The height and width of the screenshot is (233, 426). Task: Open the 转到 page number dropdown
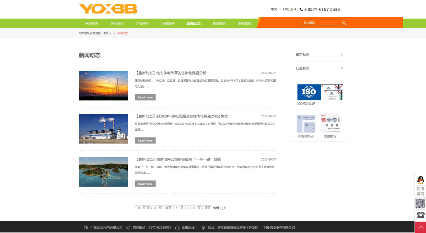pos(223,208)
